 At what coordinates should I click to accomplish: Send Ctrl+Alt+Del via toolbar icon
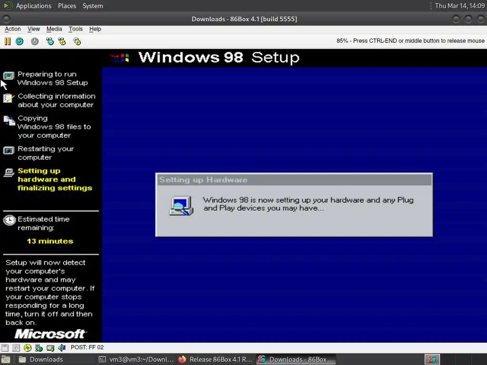(x=49, y=41)
